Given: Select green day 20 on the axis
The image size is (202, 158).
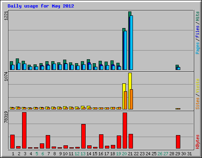Looking at the screenshot, I should [124, 154].
